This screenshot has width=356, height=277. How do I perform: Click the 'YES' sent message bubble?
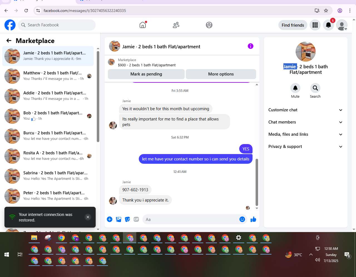pyautogui.click(x=246, y=149)
